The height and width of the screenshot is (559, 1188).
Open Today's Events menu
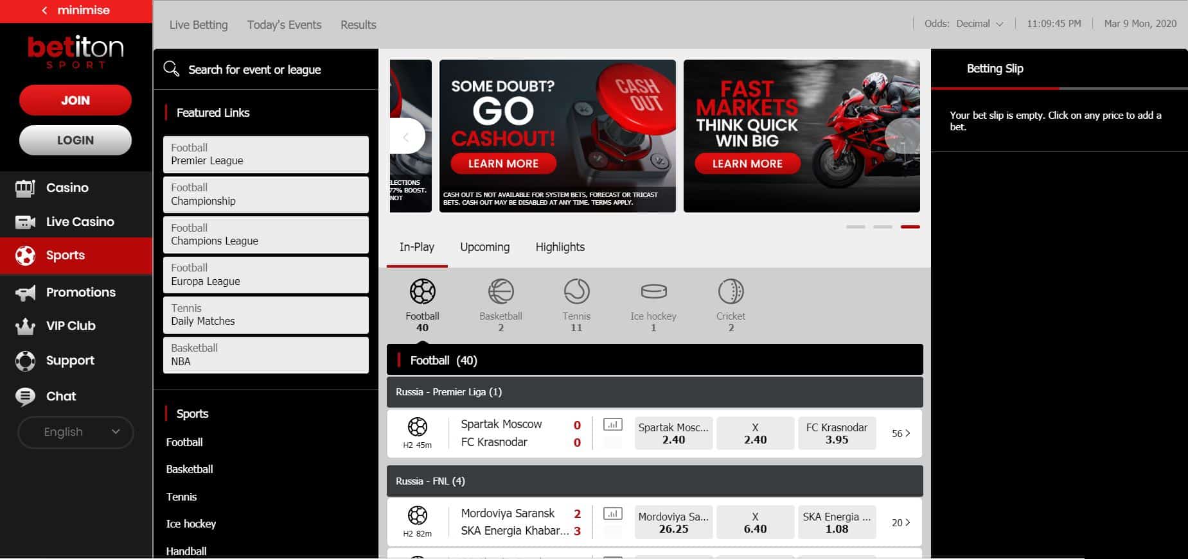click(x=284, y=24)
